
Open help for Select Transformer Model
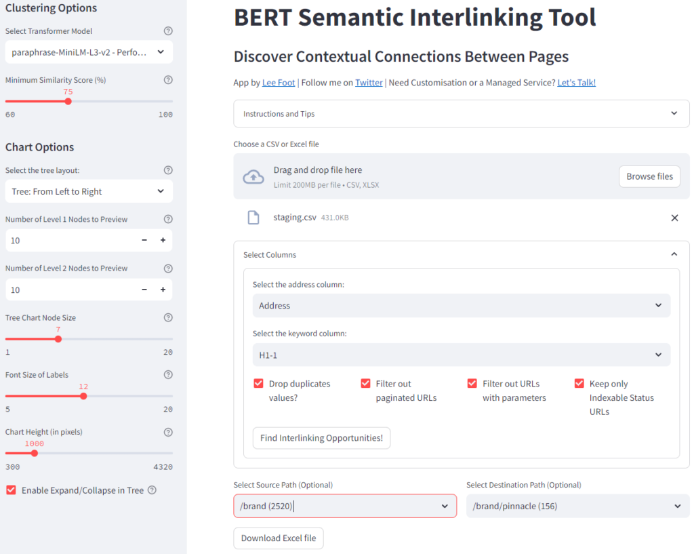pyautogui.click(x=168, y=31)
